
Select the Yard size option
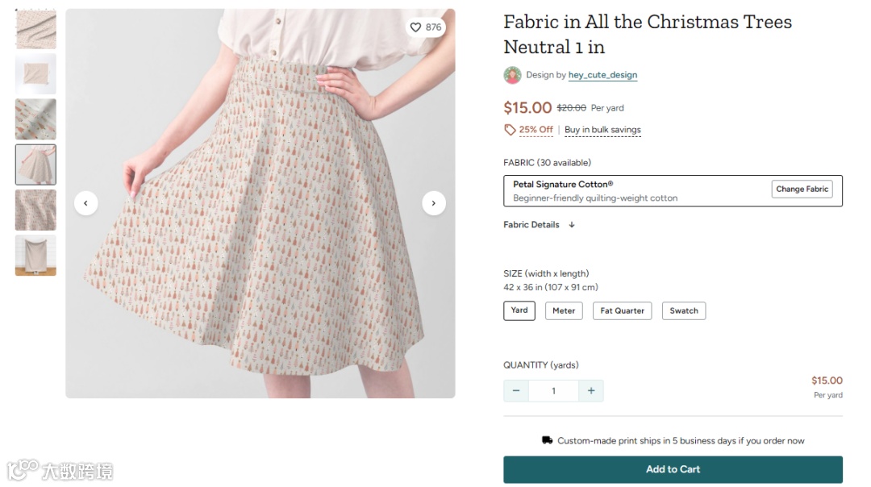[519, 310]
